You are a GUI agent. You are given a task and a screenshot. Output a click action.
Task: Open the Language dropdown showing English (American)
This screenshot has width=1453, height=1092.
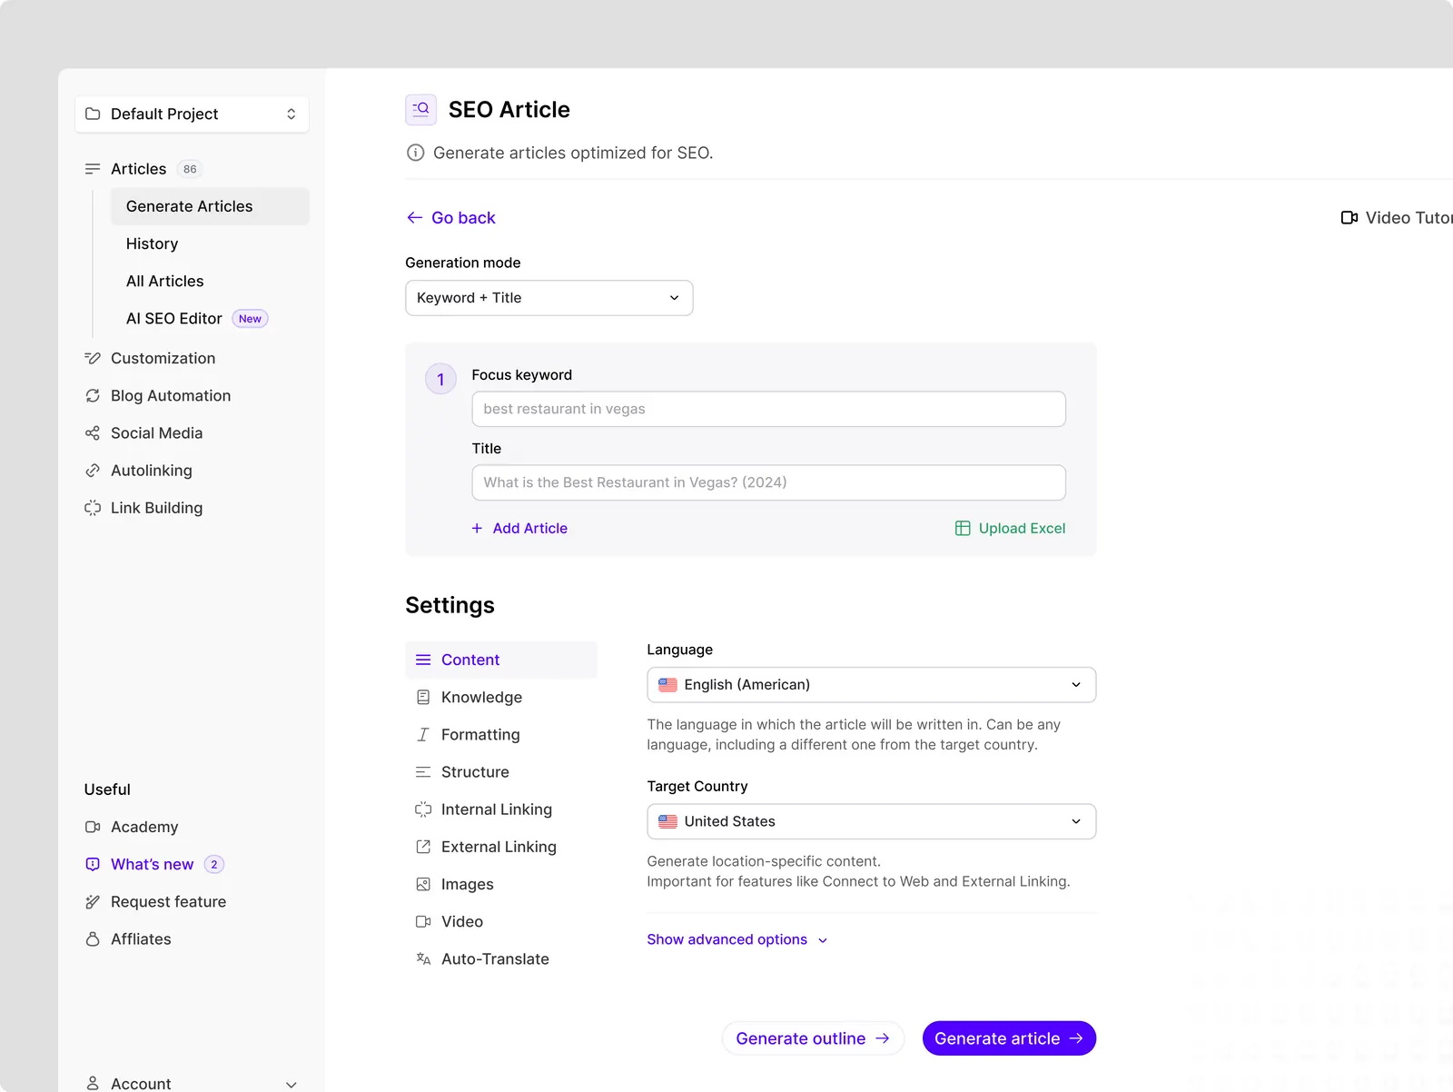[x=872, y=685]
